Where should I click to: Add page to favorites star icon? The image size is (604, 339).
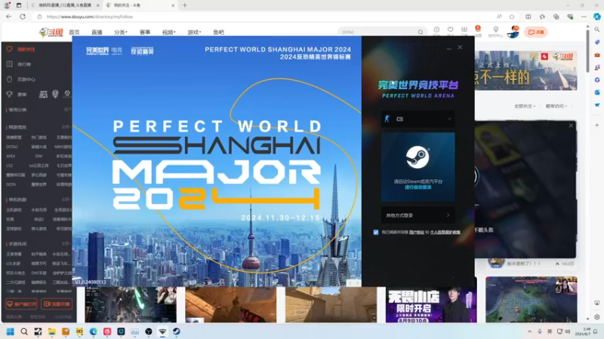(x=512, y=17)
